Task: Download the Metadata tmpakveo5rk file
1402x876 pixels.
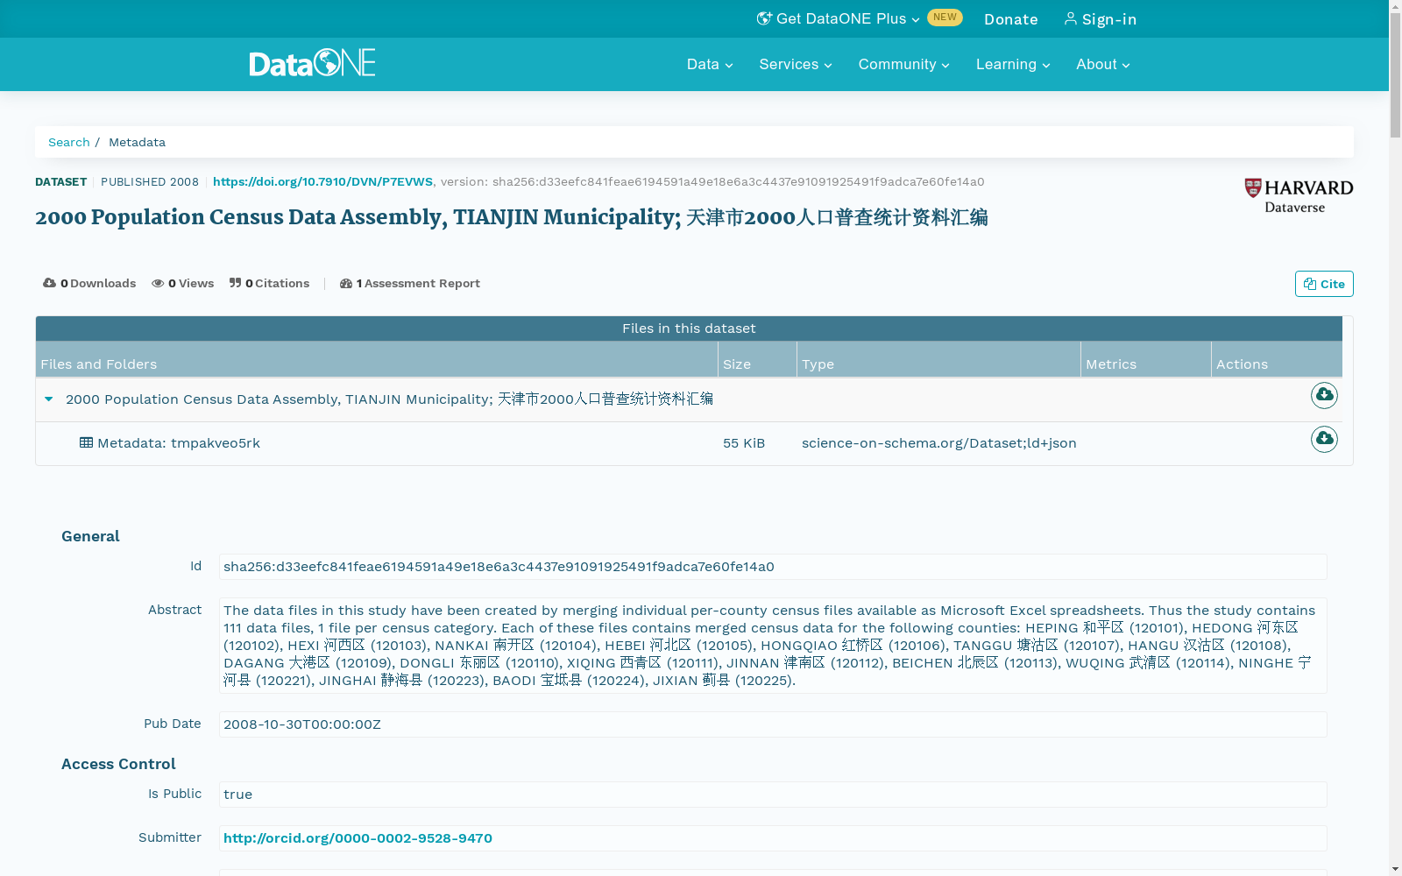Action: pos(1324,439)
